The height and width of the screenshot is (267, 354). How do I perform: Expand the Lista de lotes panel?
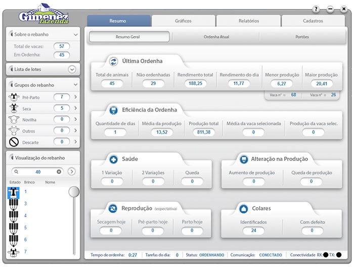(x=72, y=69)
